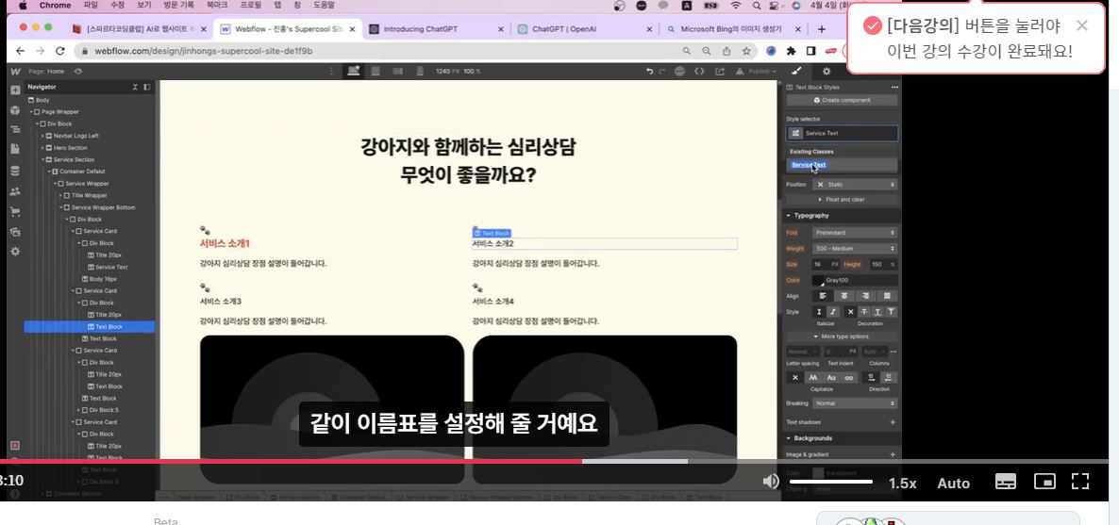Image resolution: width=1119 pixels, height=525 pixels.
Task: Click the share export icon in Webflow toolbar
Action: tap(719, 72)
